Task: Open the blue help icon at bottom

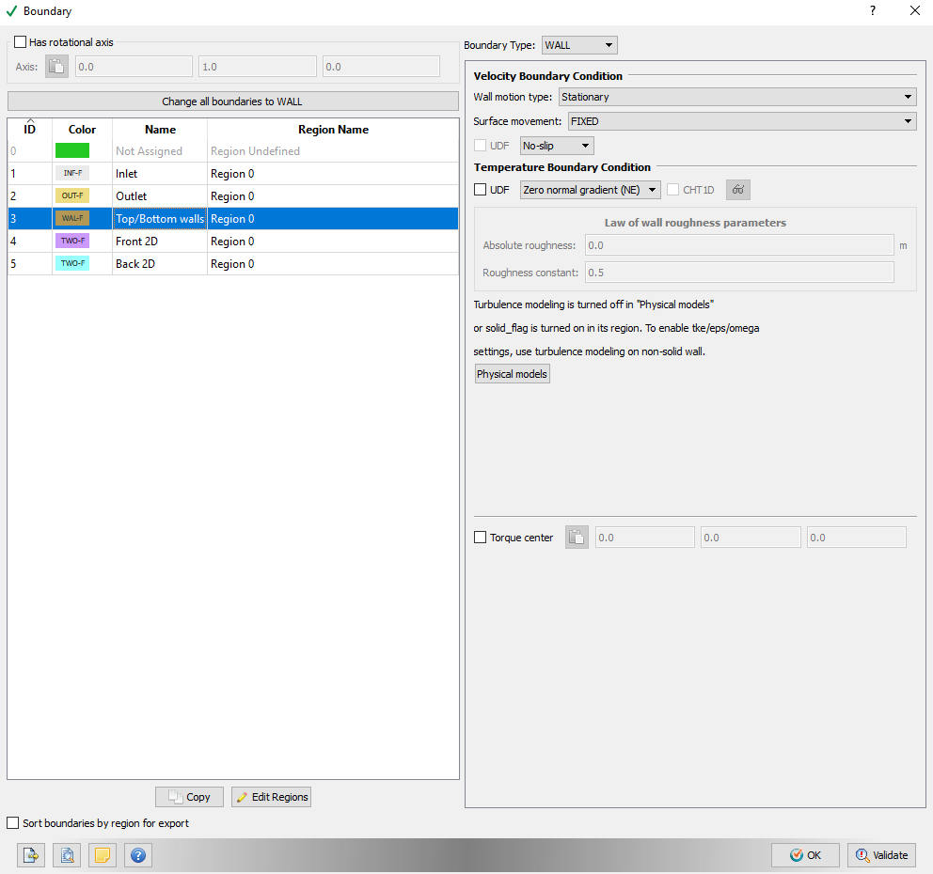Action: (137, 855)
